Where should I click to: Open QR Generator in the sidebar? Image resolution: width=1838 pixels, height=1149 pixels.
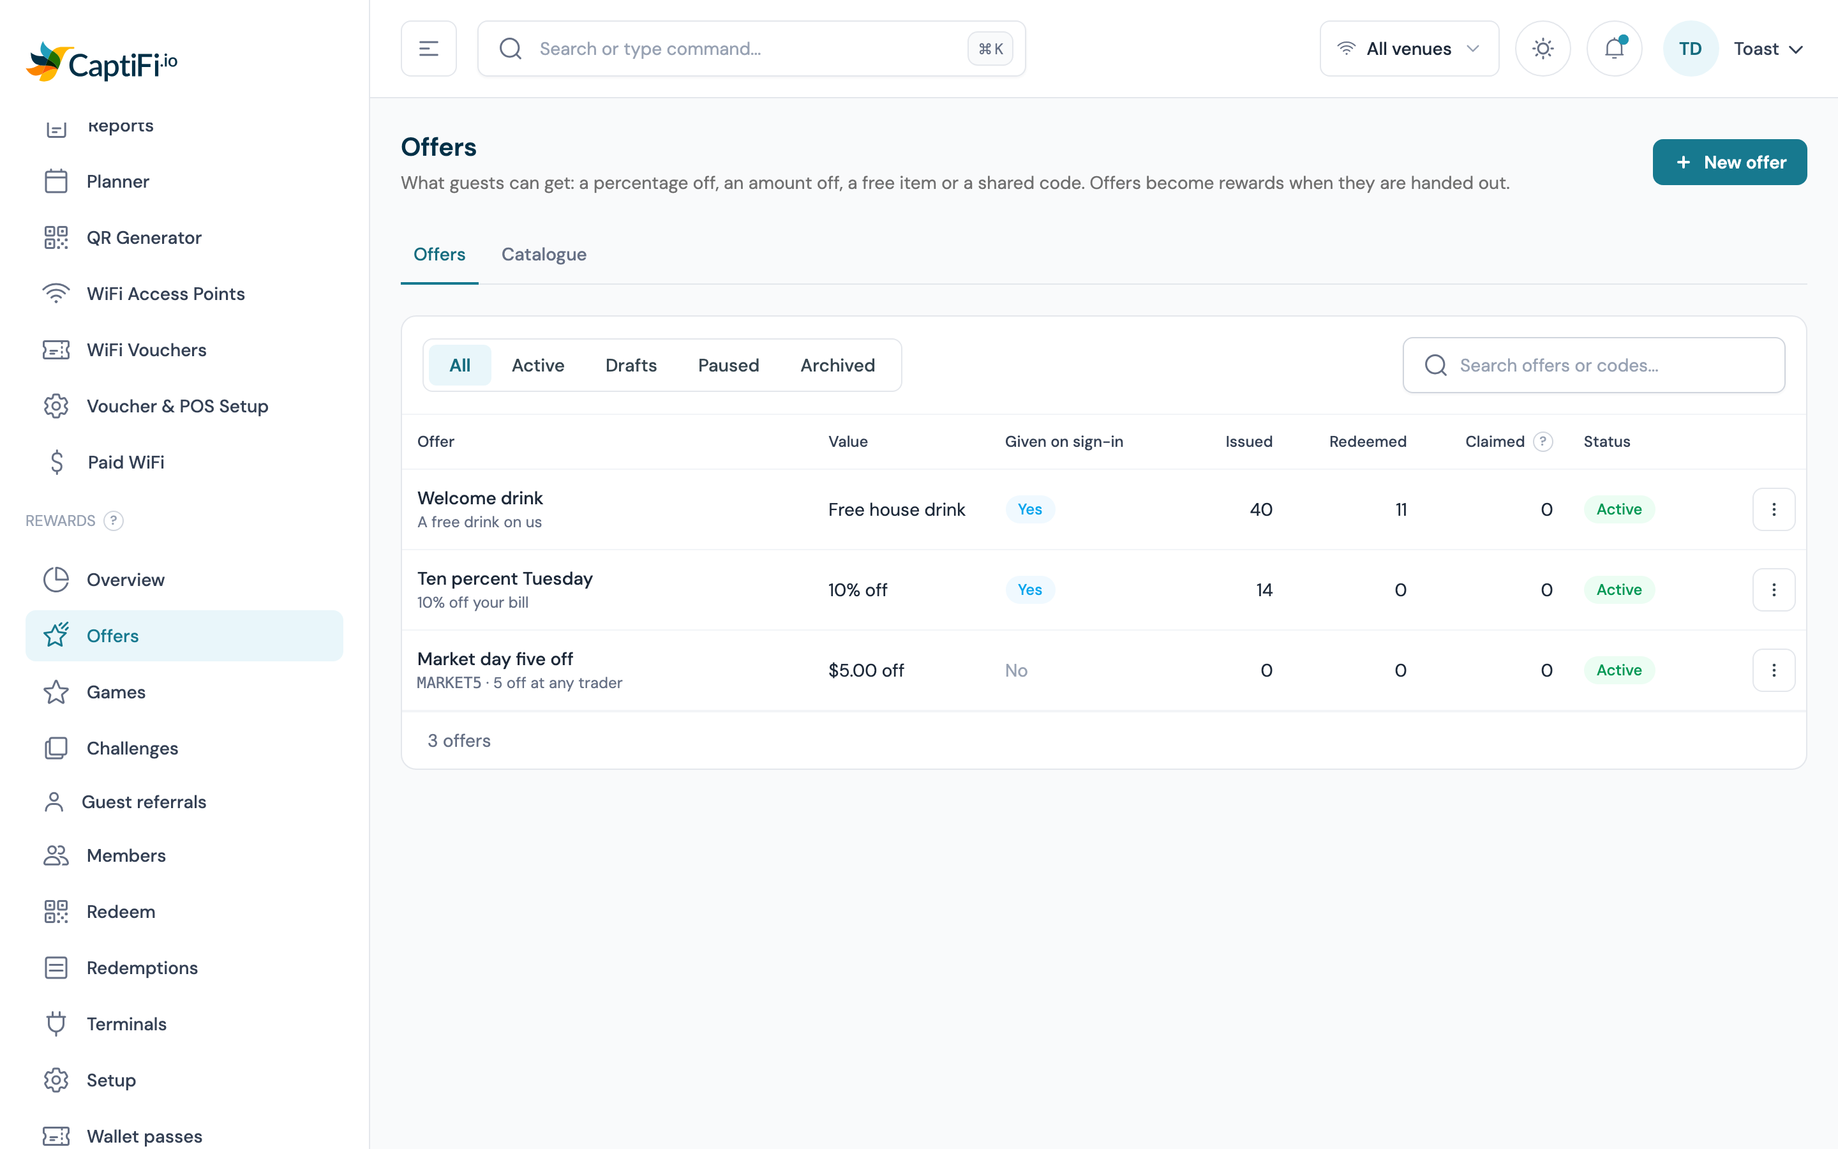point(184,238)
